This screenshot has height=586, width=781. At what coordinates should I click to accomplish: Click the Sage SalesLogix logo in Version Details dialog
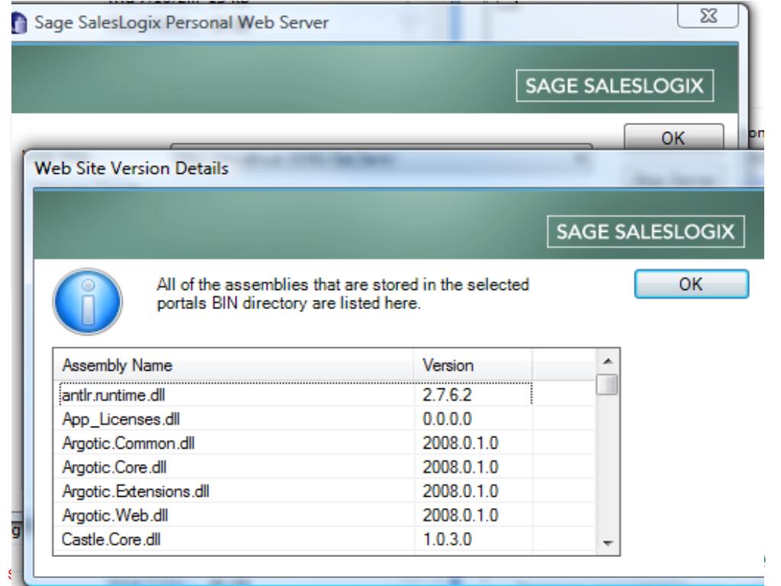[645, 232]
